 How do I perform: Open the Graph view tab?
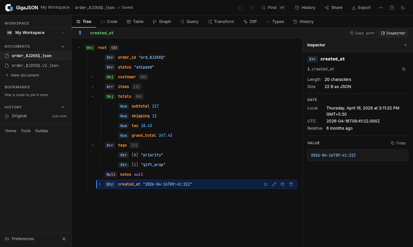coord(162,22)
